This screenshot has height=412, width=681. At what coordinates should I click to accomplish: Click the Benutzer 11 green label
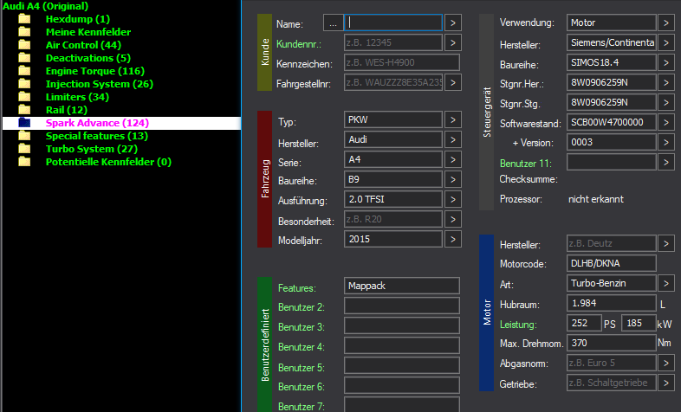(x=526, y=164)
